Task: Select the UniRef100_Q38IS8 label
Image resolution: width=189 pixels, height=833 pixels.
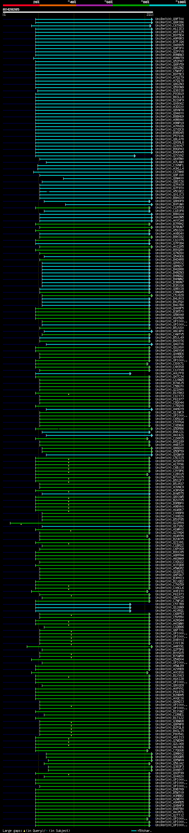Action: (x=170, y=90)
